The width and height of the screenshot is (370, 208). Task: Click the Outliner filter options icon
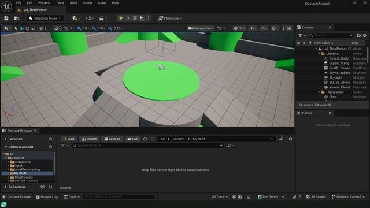coord(302,35)
